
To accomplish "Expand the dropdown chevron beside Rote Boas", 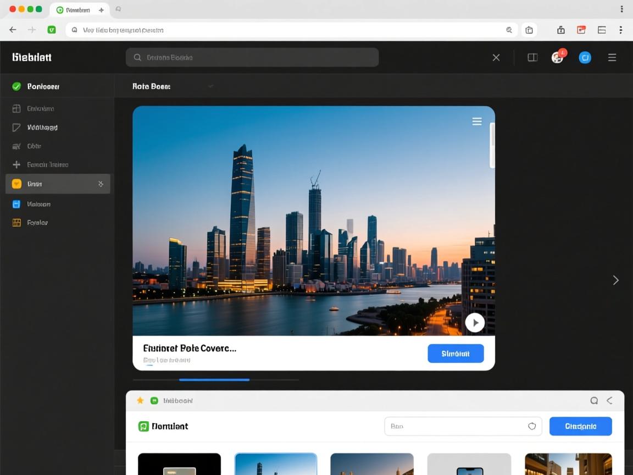I will click(x=210, y=86).
